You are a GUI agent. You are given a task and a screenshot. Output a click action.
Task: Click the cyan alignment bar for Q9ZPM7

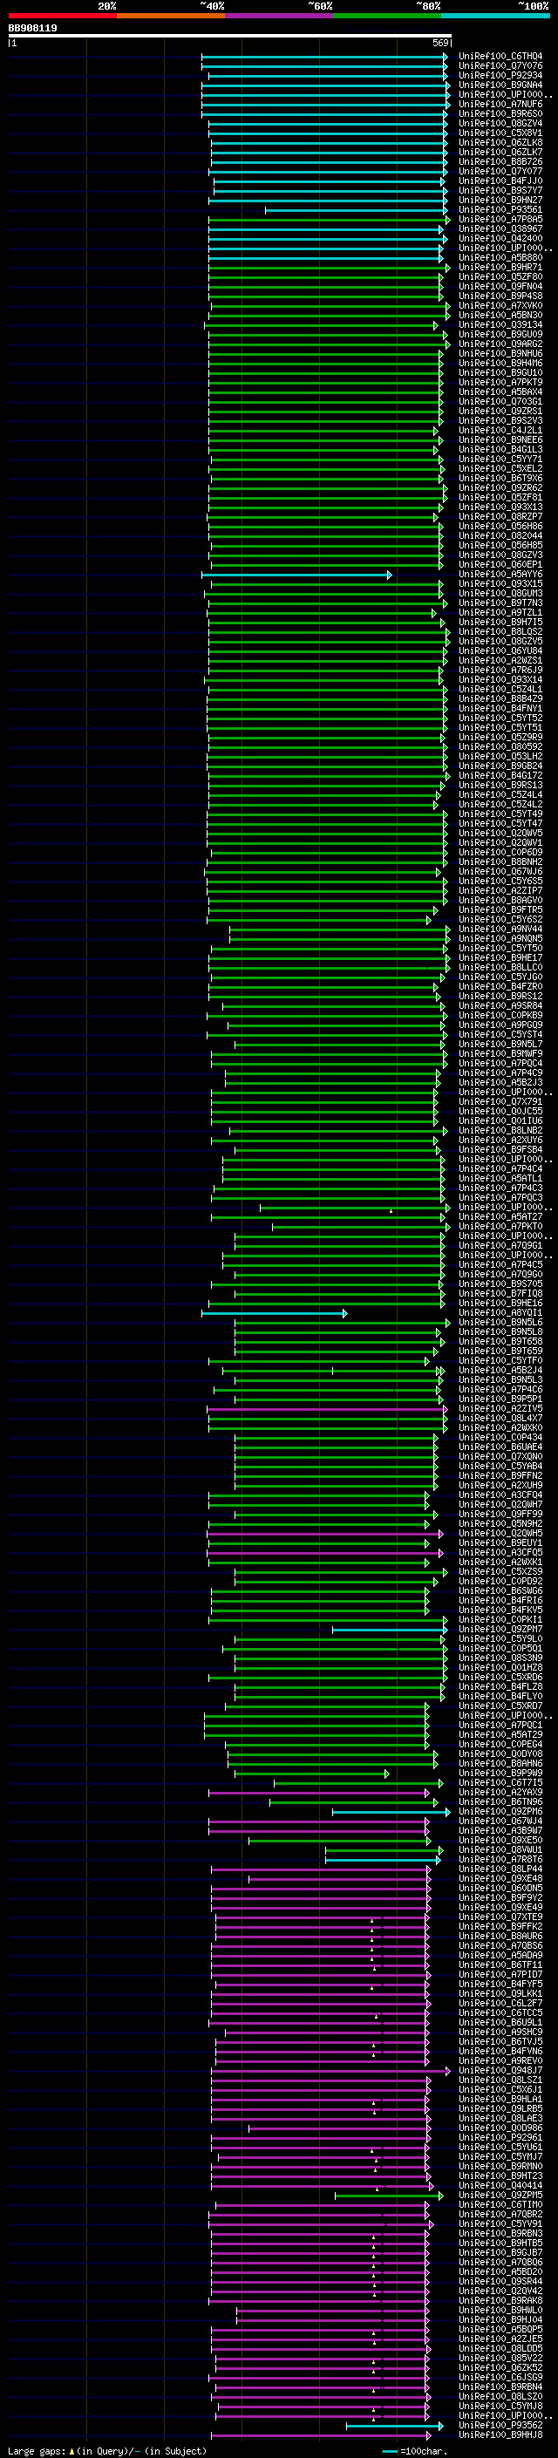389,1630
